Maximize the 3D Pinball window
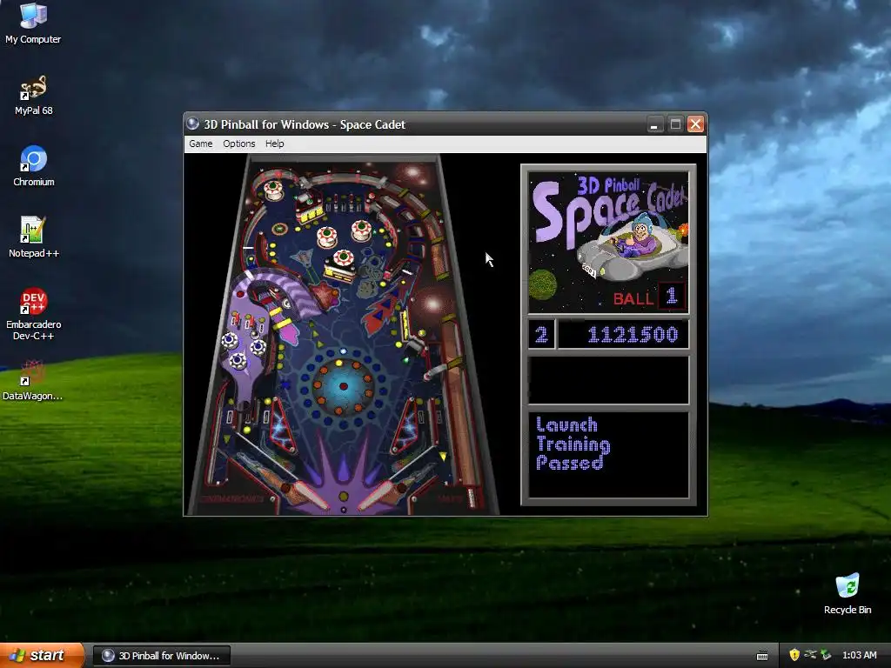This screenshot has height=668, width=891. 675,124
